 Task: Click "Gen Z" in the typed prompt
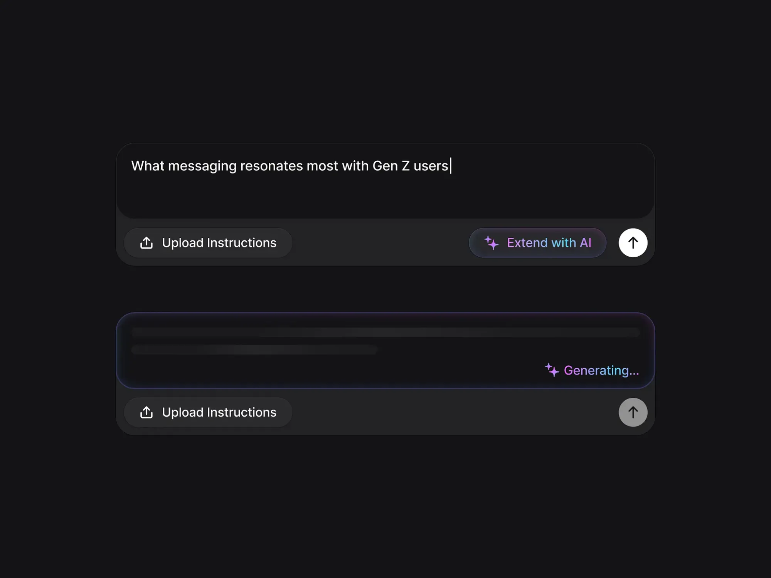[391, 166]
